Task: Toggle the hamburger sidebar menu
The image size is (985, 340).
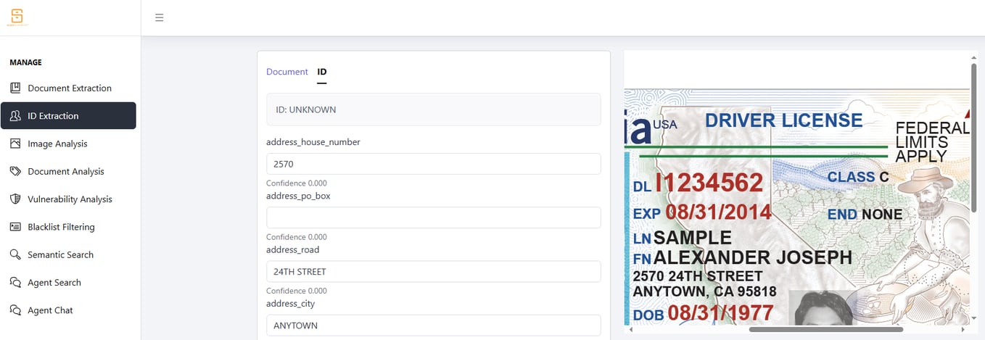Action: (160, 17)
